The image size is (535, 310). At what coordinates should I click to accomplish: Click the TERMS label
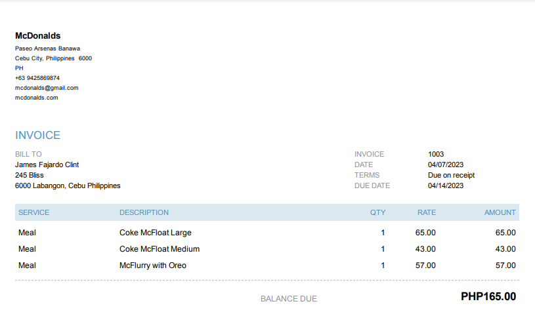point(367,176)
